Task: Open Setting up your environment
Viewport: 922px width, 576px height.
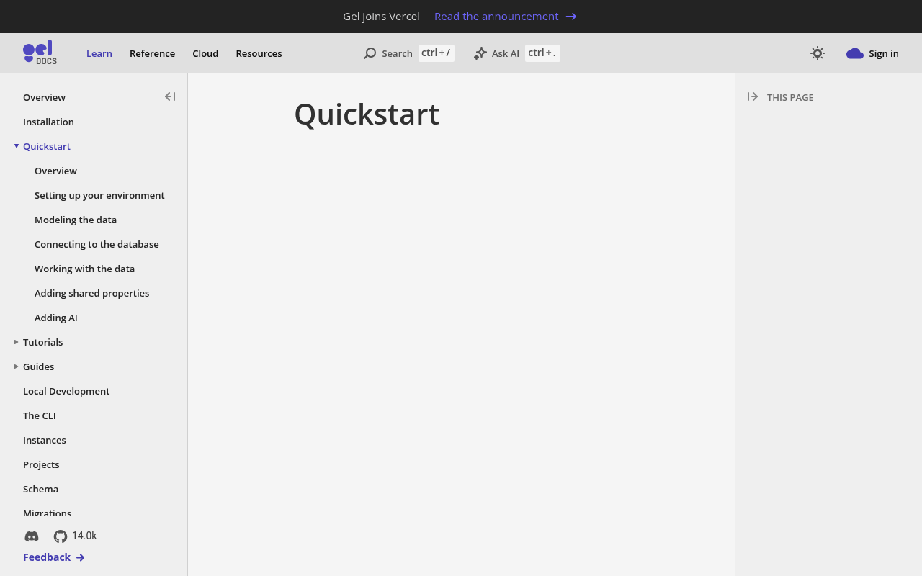Action: 99,195
